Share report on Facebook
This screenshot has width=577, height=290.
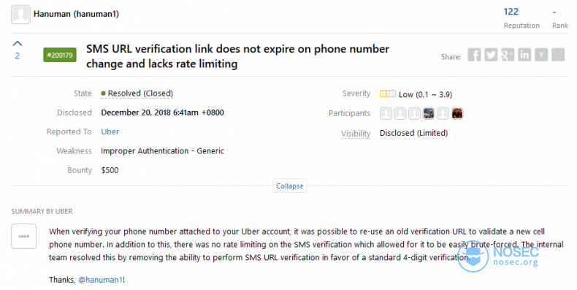474,55
